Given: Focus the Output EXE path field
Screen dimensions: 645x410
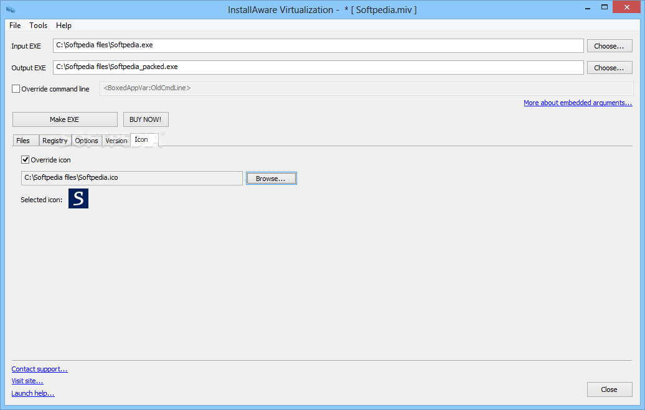Looking at the screenshot, I should (x=318, y=67).
